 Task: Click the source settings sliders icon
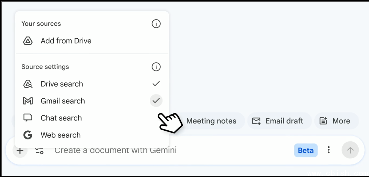coord(39,150)
